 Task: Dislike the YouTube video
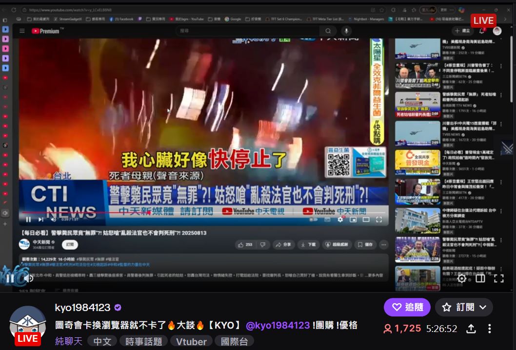pyautogui.click(x=263, y=244)
